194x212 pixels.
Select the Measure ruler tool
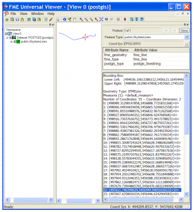[69, 20]
